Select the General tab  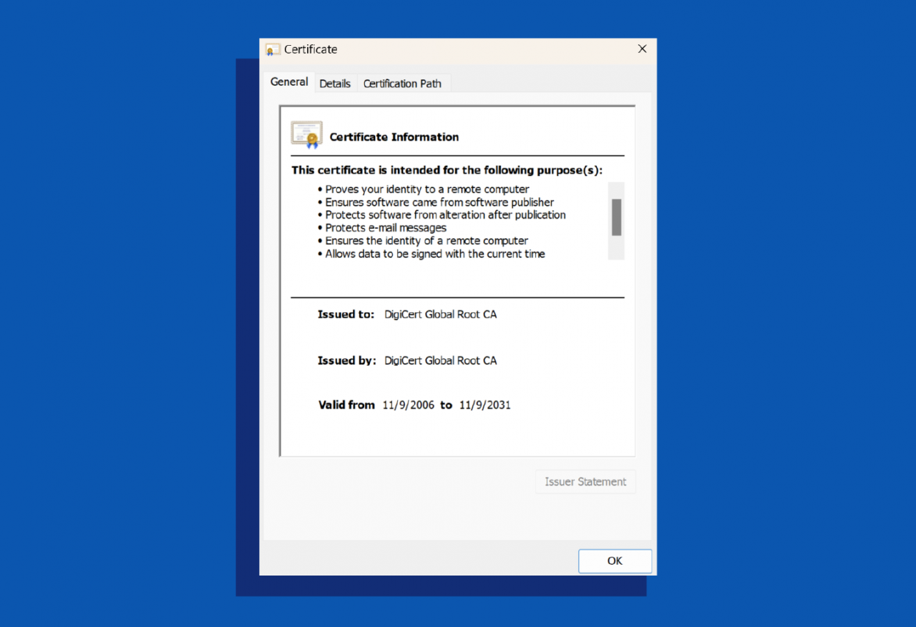point(288,82)
